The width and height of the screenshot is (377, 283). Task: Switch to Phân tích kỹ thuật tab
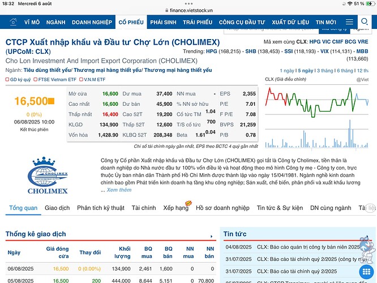point(101,208)
